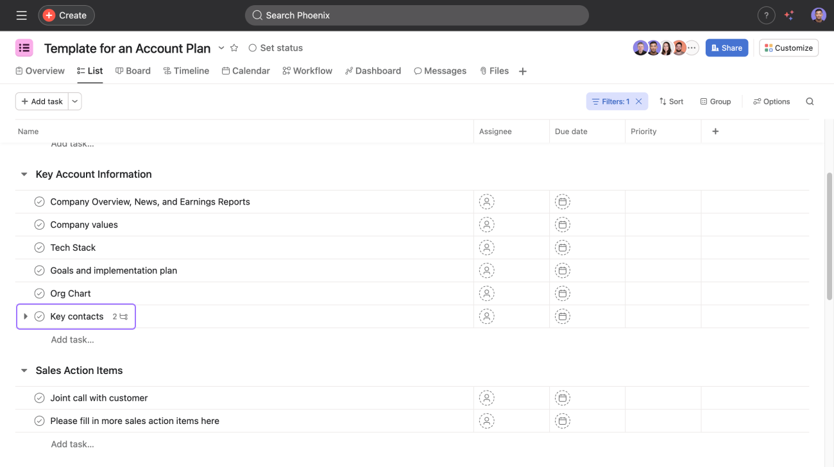This screenshot has height=467, width=834.
Task: Open the hamburger navigation menu
Action: tap(21, 15)
